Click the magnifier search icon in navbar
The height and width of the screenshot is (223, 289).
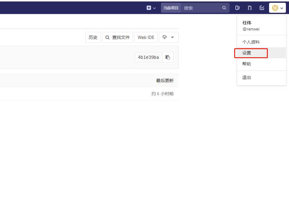click(224, 8)
